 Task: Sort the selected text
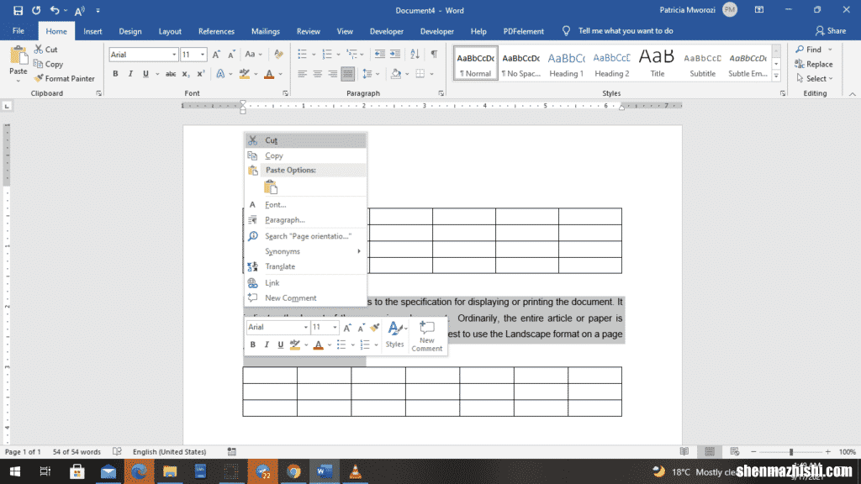[415, 55]
